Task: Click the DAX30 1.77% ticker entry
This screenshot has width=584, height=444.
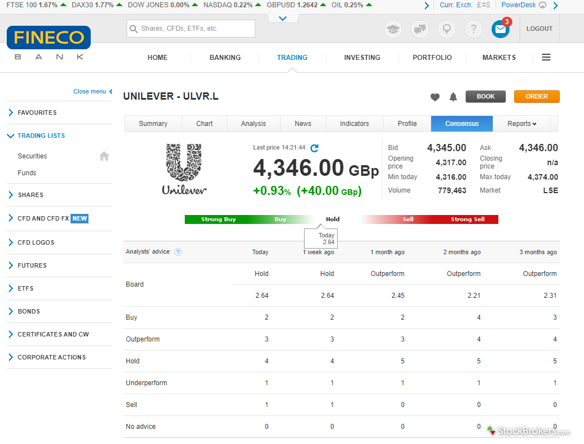Action: 97,5
